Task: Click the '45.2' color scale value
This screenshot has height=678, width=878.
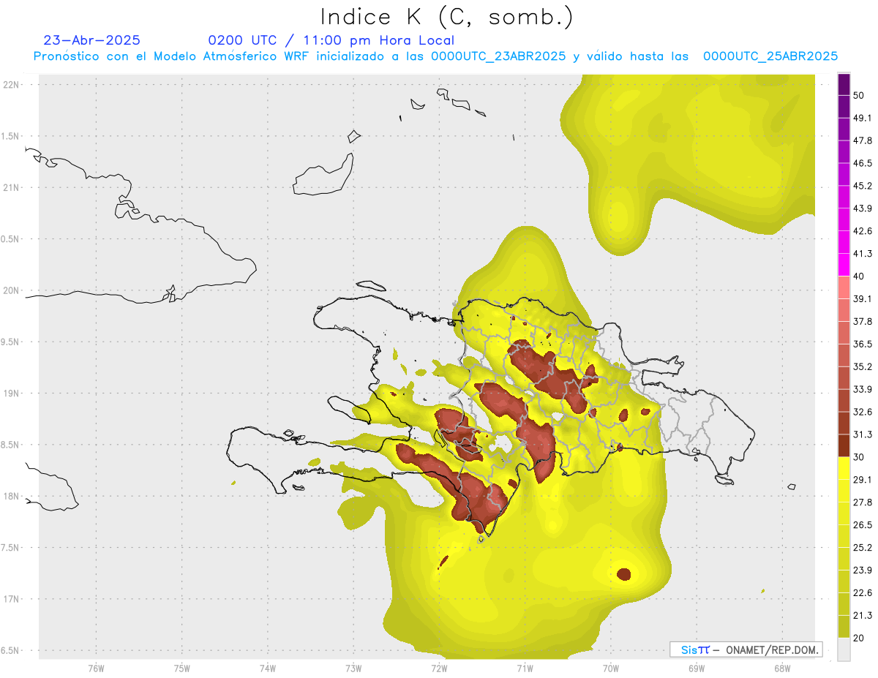Action: 863,186
